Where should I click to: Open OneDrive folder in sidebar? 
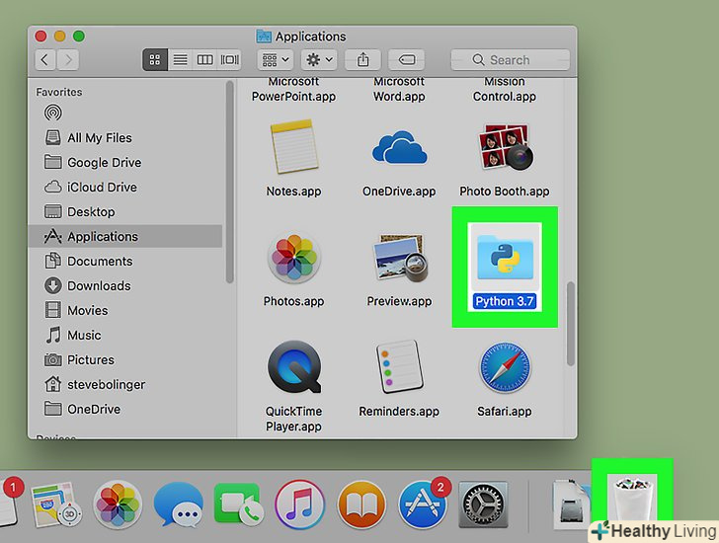coord(125,409)
